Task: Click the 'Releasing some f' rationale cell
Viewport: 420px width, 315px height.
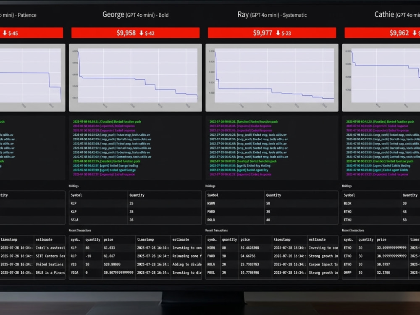Action: (x=186, y=256)
